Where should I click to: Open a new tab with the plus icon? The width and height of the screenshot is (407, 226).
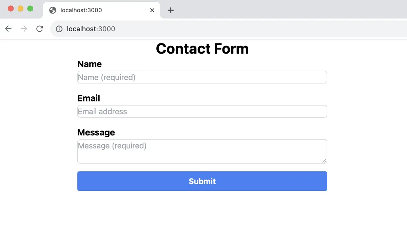coord(170,10)
